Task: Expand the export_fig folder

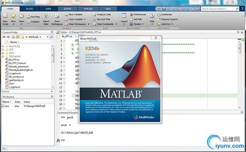Action: tap(3, 46)
